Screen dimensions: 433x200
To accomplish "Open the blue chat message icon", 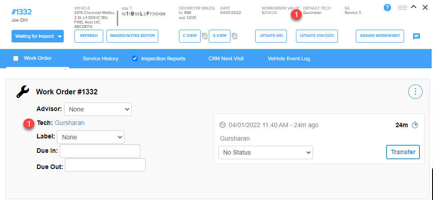I will tap(417, 36).
